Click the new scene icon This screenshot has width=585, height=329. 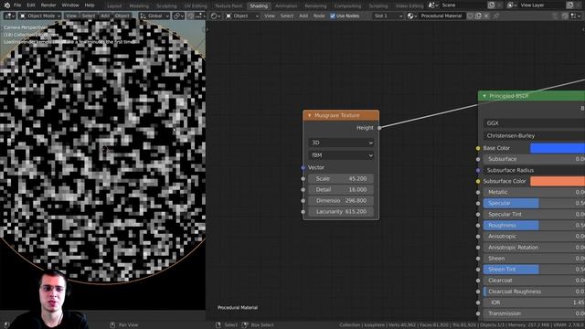tap(492, 5)
